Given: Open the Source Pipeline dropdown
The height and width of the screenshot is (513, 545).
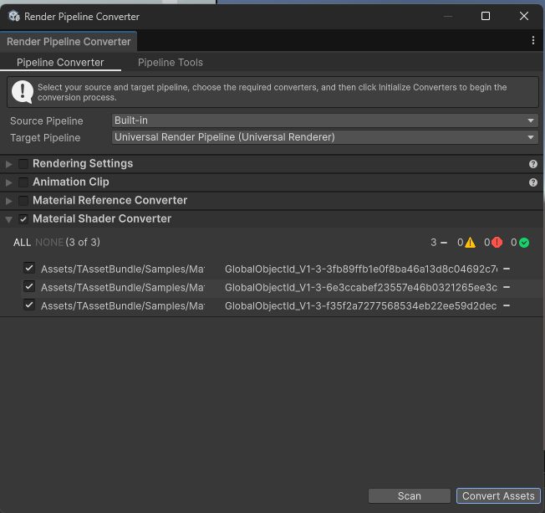Looking at the screenshot, I should click(x=324, y=121).
